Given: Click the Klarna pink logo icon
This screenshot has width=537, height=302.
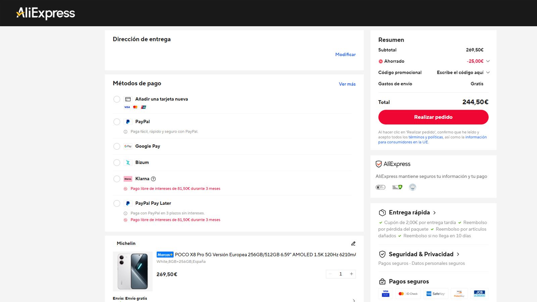Looking at the screenshot, I should pos(128,179).
